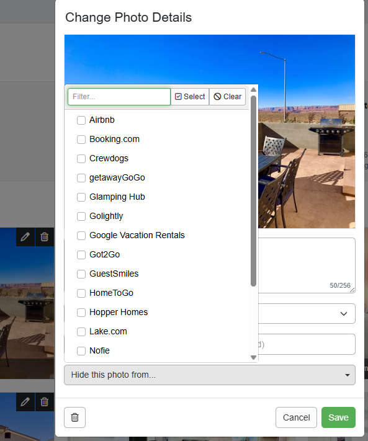Collapse the Hide this photo from dropdown
The height and width of the screenshot is (441, 368).
(210, 375)
